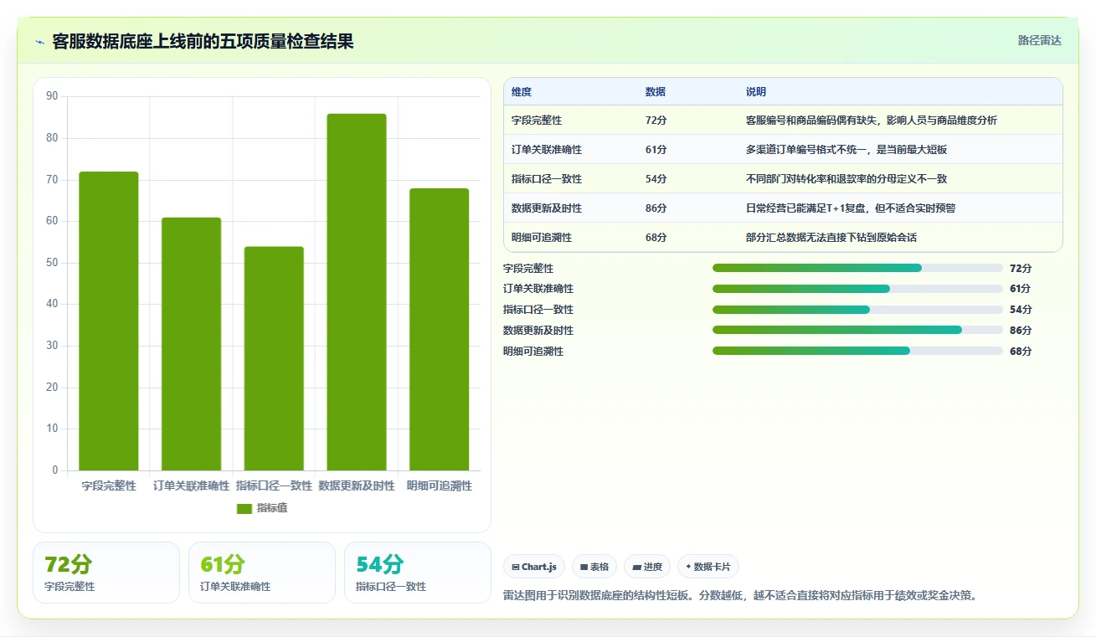
Task: Click the page title 客服数据底座上线前的五项质量检查结果
Action: [203, 42]
